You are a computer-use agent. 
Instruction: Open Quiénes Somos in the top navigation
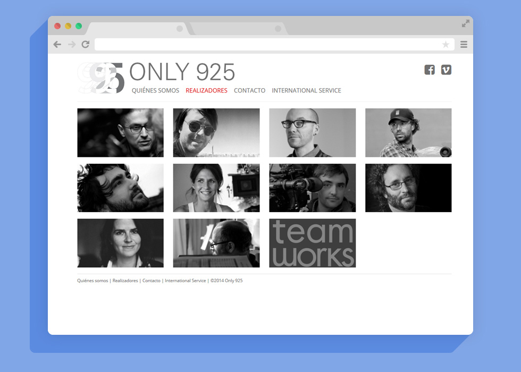click(x=155, y=91)
